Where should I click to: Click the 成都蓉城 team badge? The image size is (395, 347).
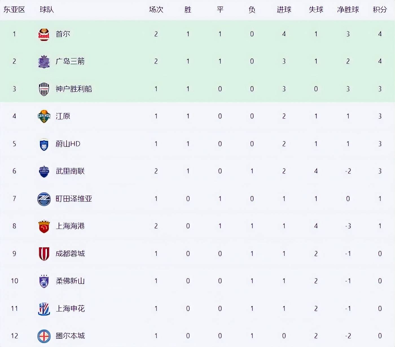coord(44,254)
